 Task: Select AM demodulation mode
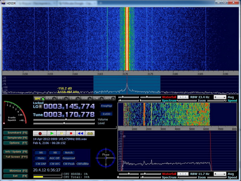coord(39,99)
